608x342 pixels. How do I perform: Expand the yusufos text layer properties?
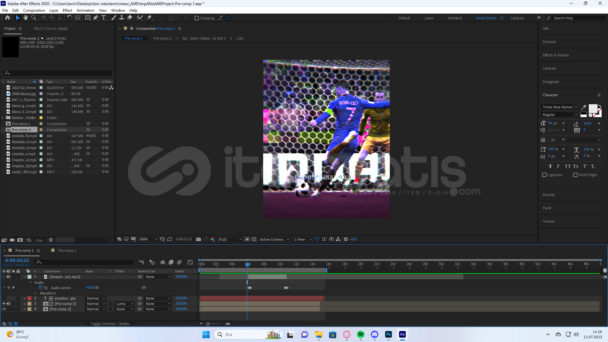[25, 298]
